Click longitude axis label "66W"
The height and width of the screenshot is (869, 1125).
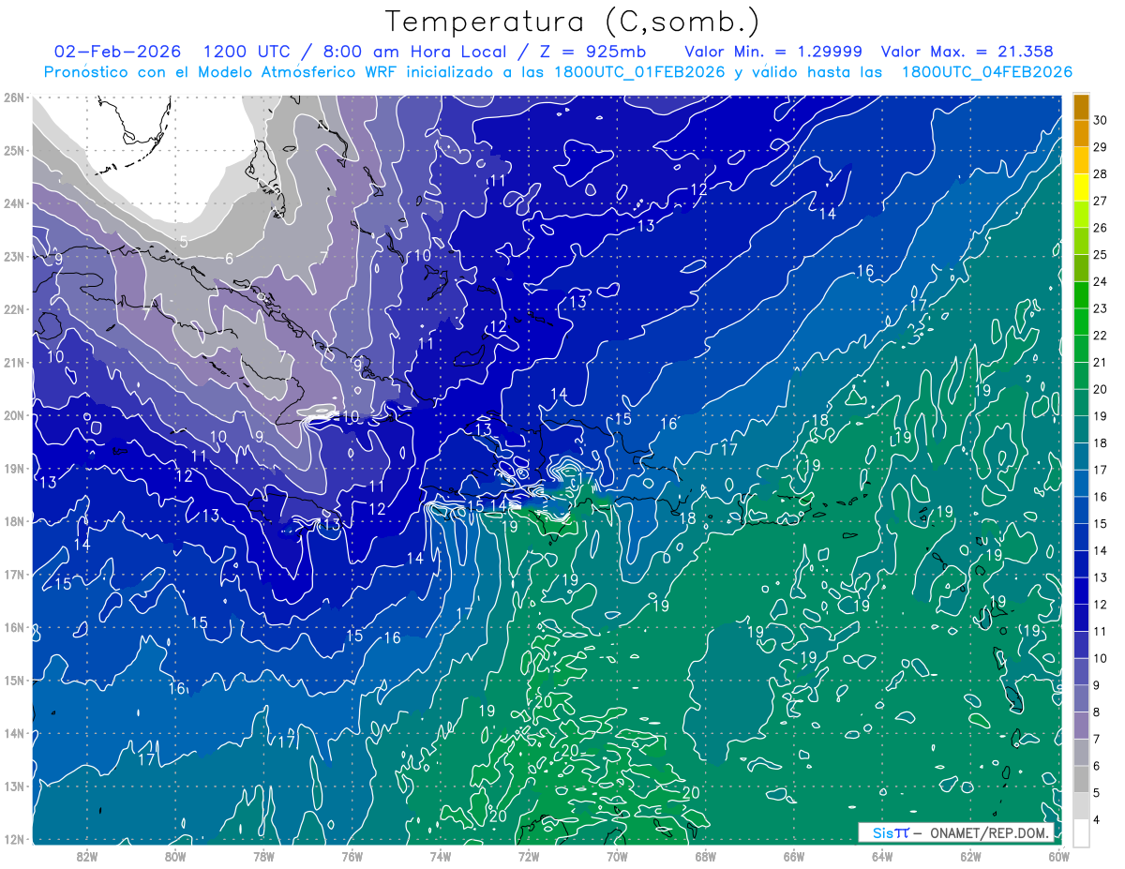794,856
